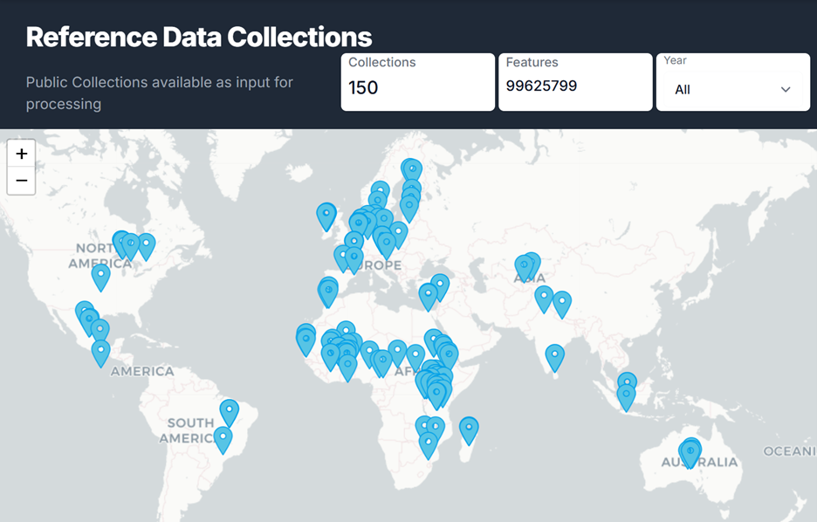Select the marker on the Iberian Peninsula
Viewport: 817px width, 522px height.
327,291
